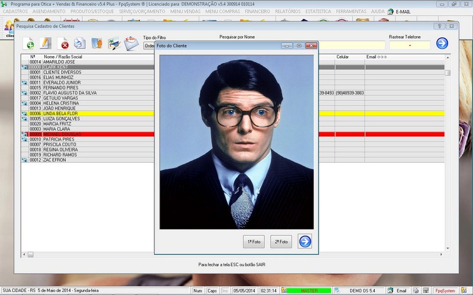Click photo icon beside PATRICIA PIRES row
This screenshot has height=295, width=473.
[x=24, y=139]
